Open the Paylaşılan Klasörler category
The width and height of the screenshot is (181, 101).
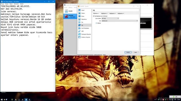pos(85,34)
